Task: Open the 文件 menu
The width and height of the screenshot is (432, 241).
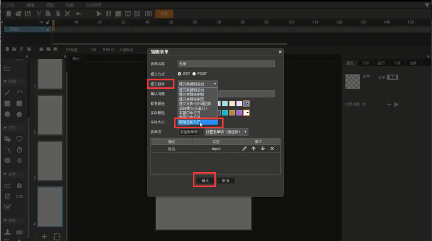Action: (10, 5)
